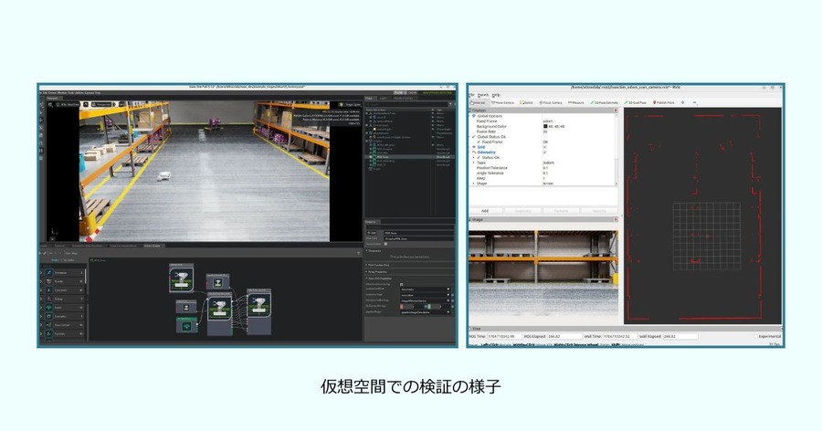Open the RTX Real-Time renderer dropdown
Viewport: 822px width, 431px height.
pyautogui.click(x=68, y=105)
